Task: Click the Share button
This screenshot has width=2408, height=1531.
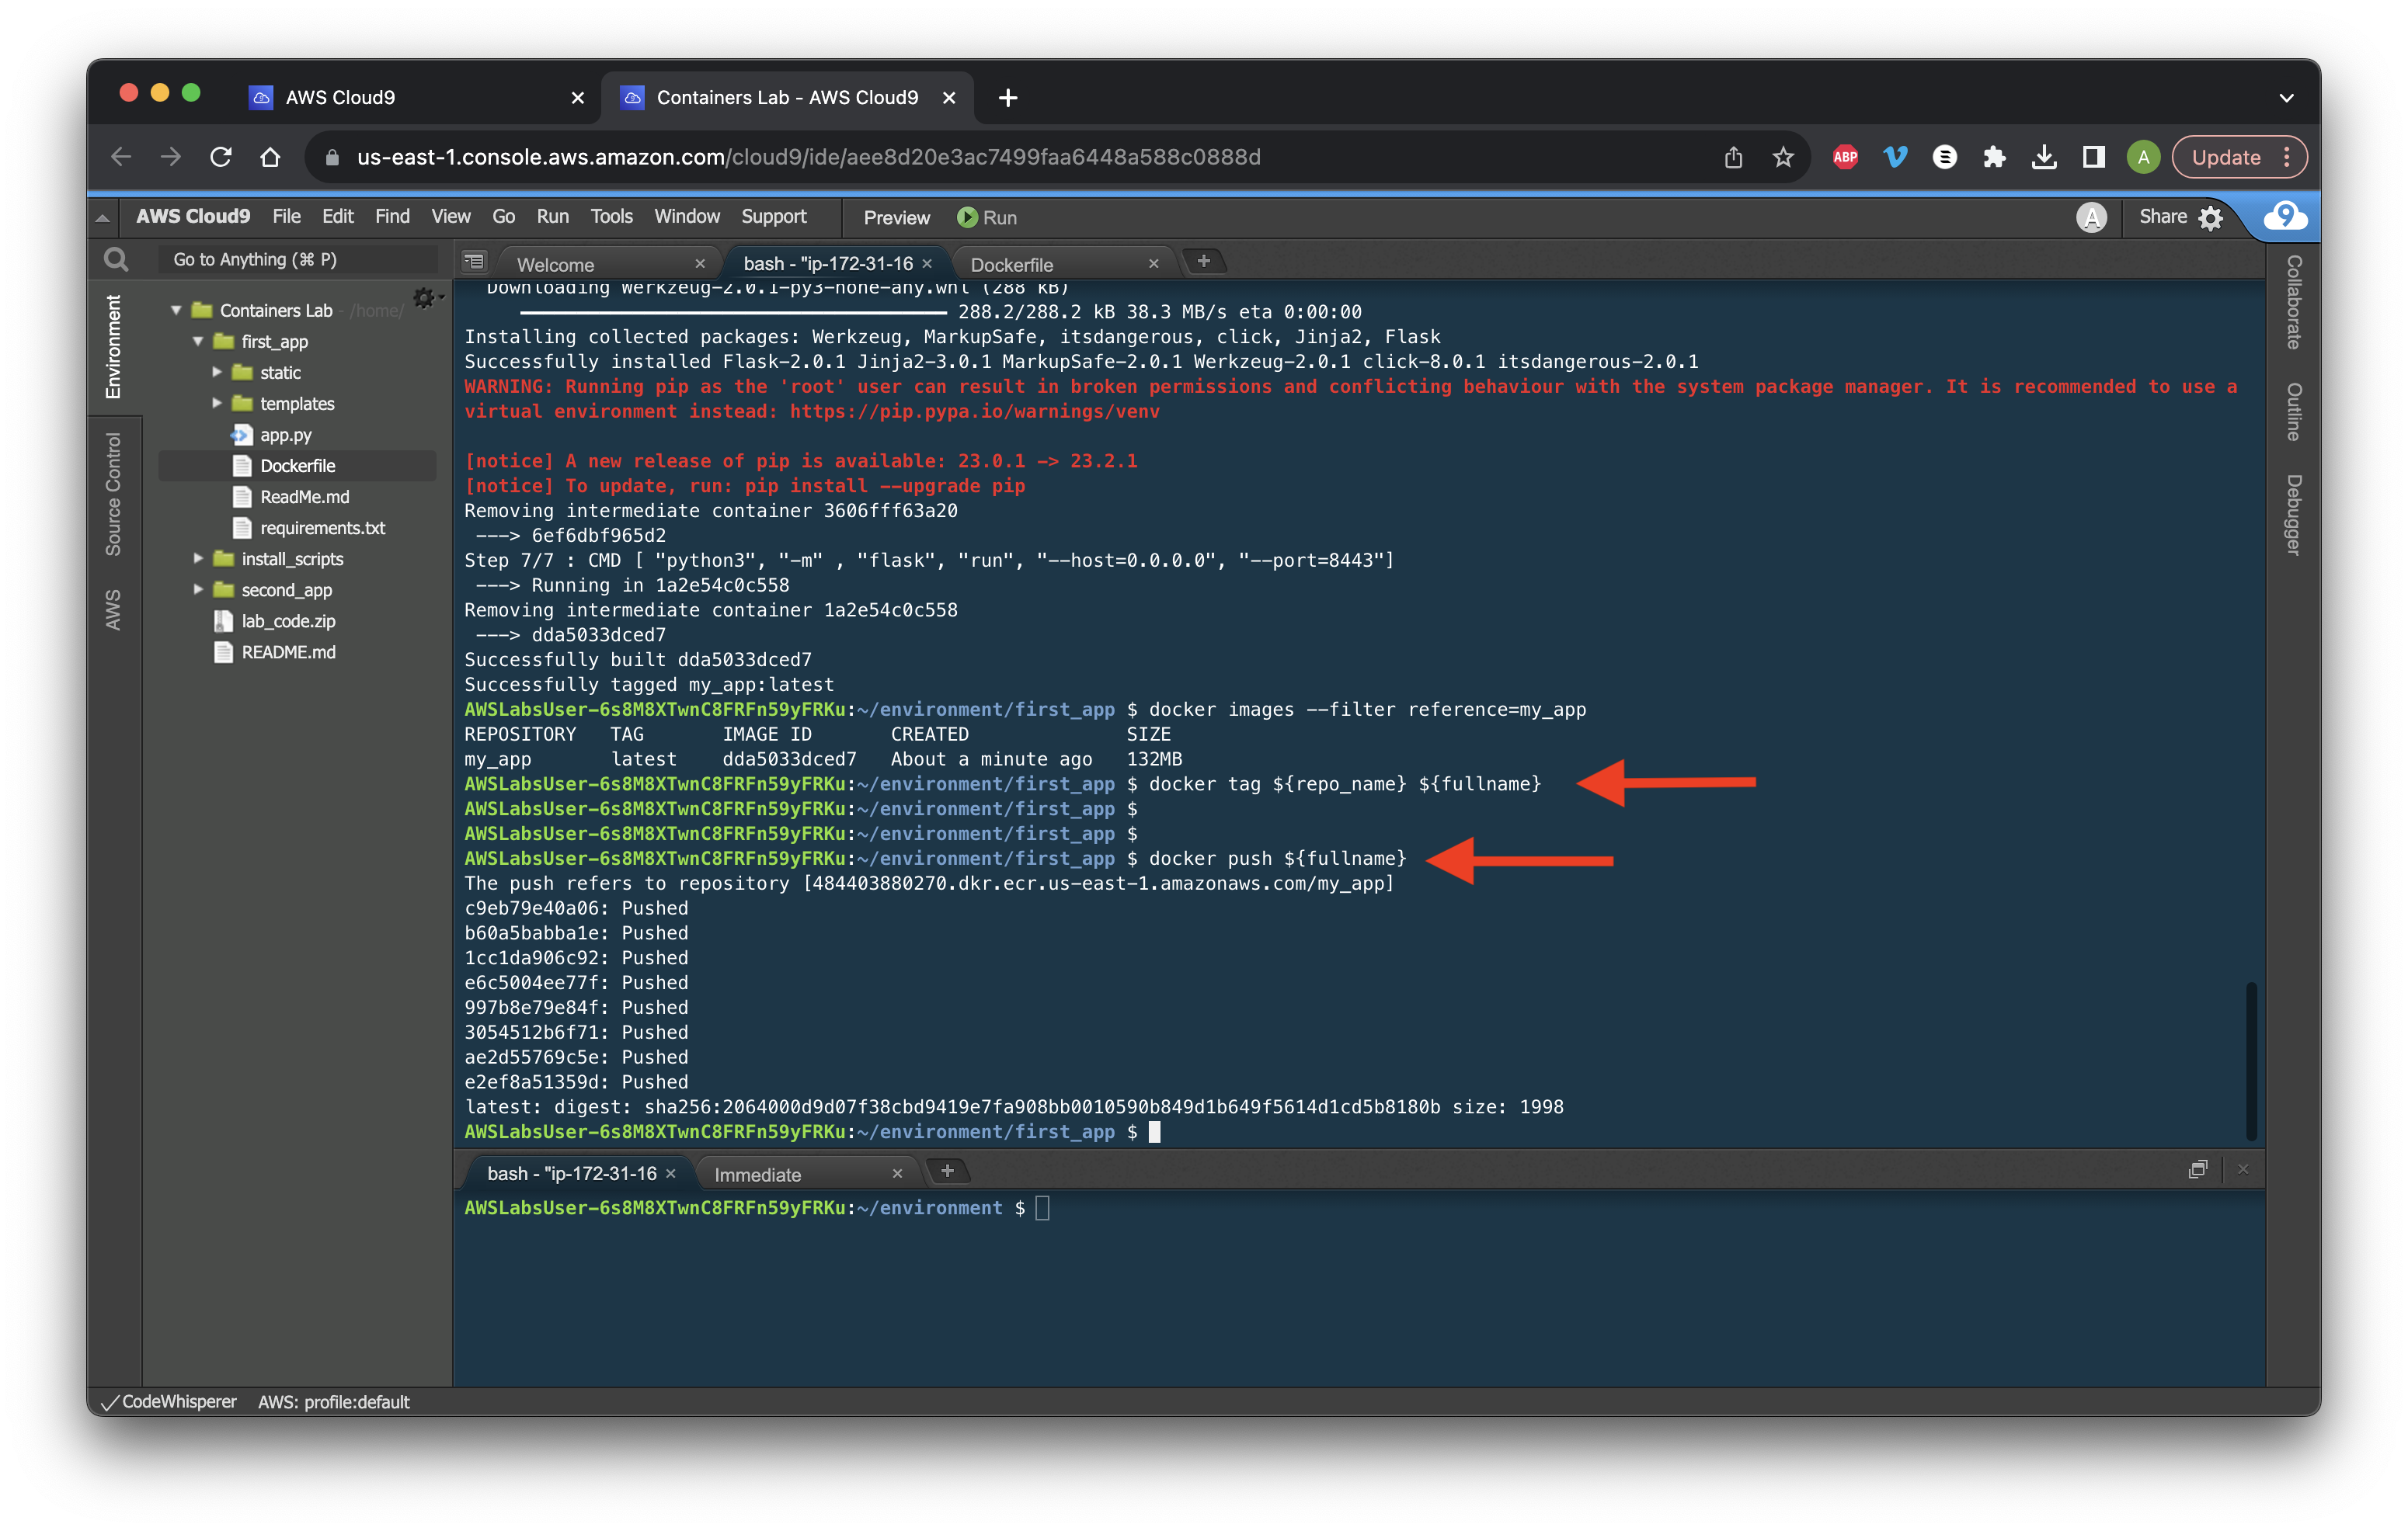Action: [x=2162, y=216]
